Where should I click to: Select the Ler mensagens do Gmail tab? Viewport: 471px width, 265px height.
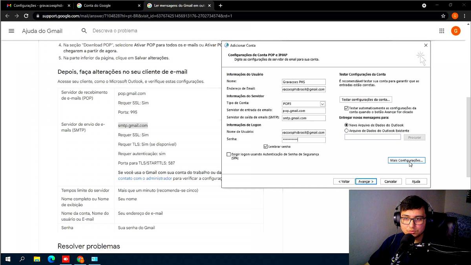pos(179,5)
